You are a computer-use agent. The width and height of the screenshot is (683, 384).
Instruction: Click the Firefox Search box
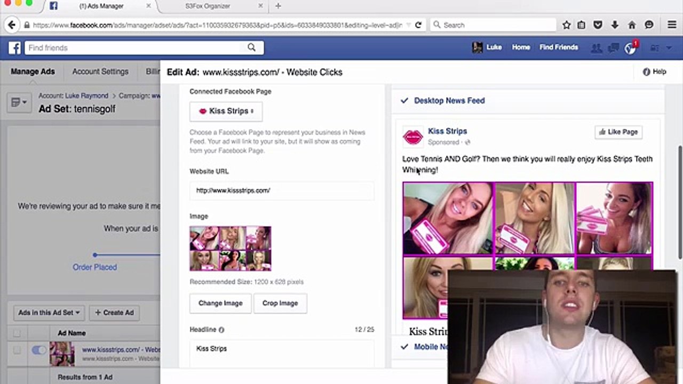coord(493,25)
